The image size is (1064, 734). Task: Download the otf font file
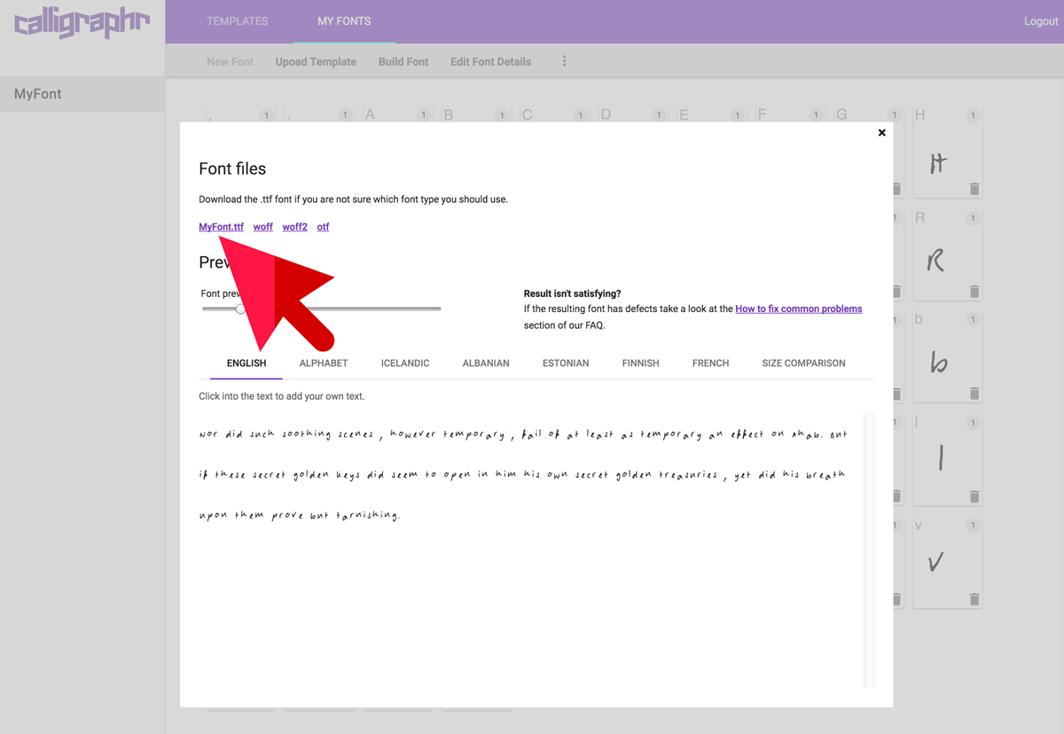(x=323, y=227)
